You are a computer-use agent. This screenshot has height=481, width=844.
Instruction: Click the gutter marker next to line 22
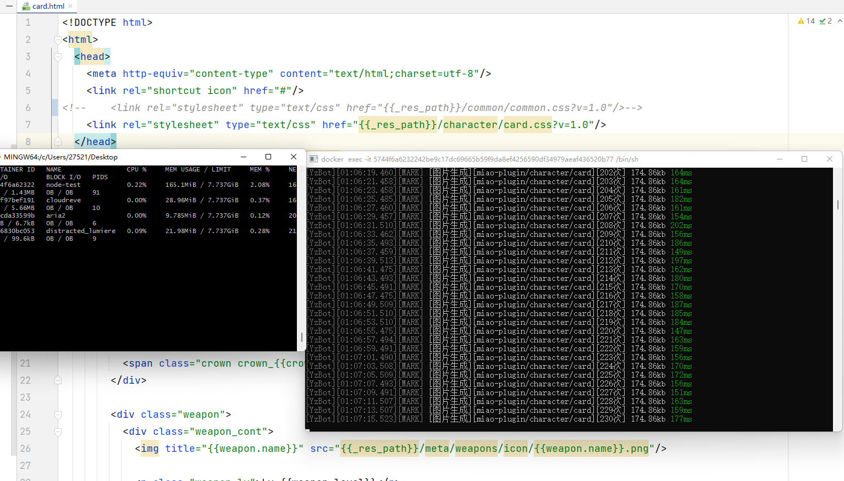58,380
